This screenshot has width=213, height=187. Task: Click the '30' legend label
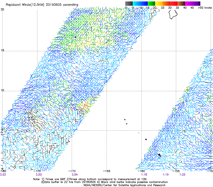170,8
